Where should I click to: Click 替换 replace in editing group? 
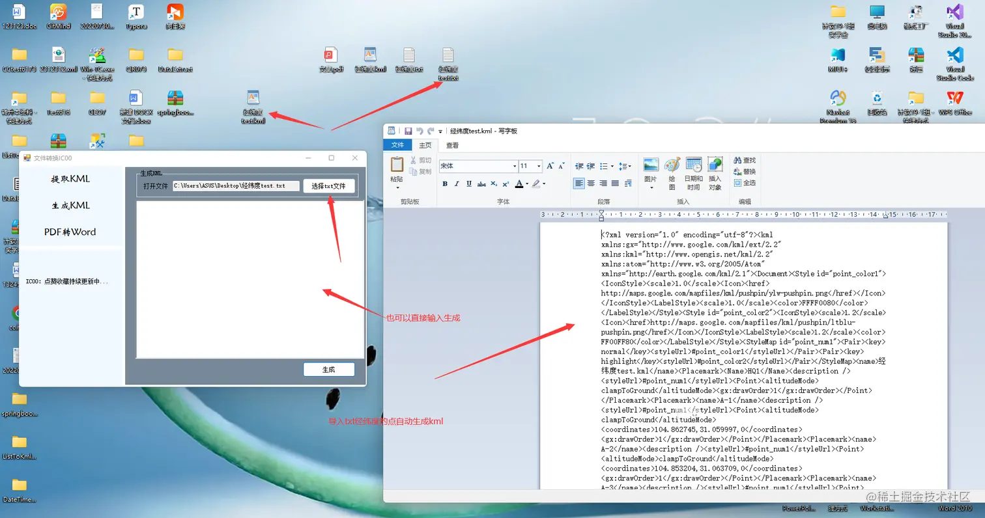click(x=745, y=171)
